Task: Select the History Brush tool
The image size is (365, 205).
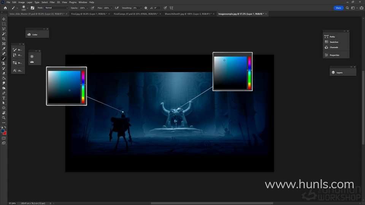Action: 4,68
